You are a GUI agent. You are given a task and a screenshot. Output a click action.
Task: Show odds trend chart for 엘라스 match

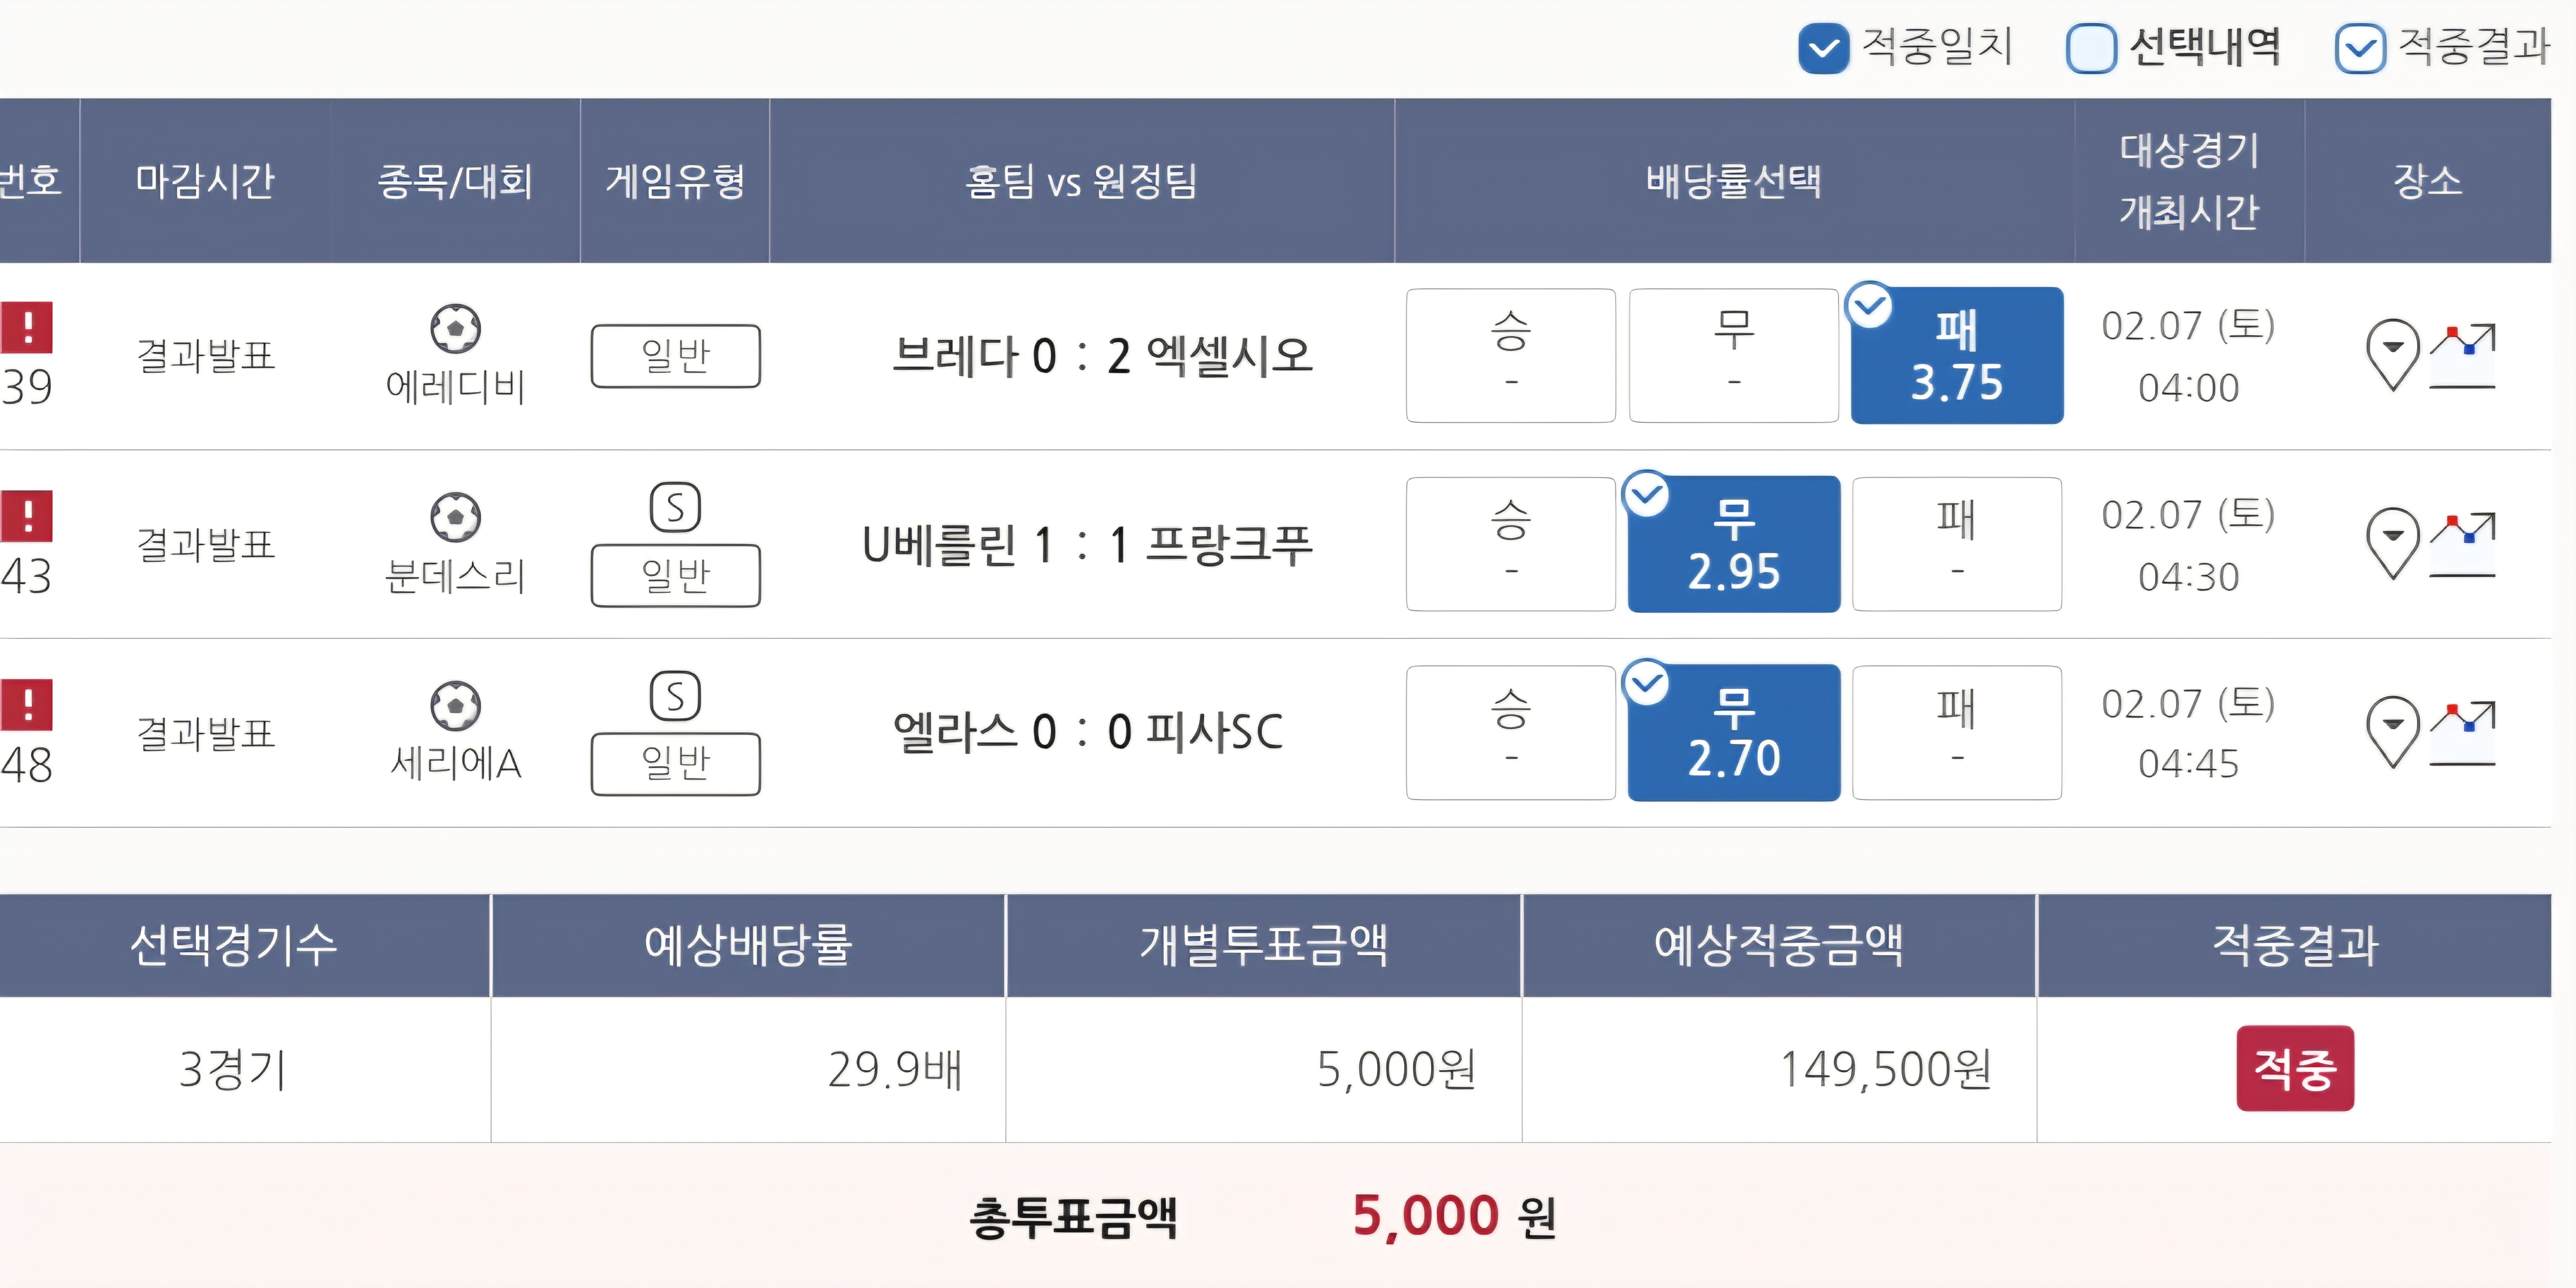[x=2463, y=733]
